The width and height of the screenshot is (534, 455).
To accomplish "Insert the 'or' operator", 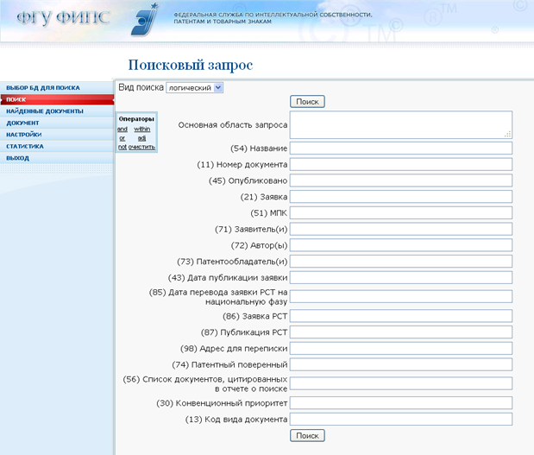I will [x=123, y=138].
